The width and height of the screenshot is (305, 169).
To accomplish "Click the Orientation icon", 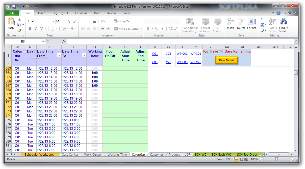I will pos(103,21).
